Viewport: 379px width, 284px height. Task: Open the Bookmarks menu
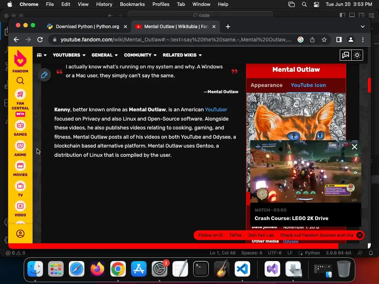(x=132, y=4)
